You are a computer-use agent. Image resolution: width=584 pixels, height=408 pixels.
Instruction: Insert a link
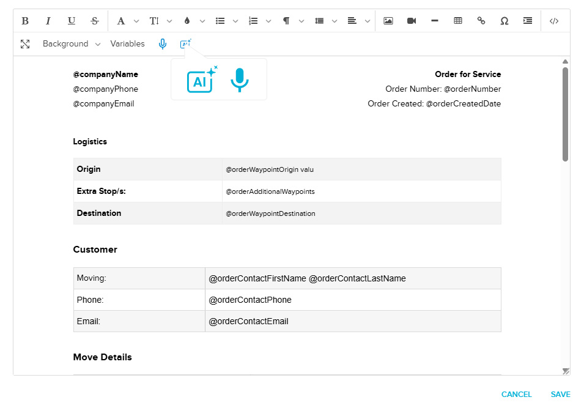(481, 21)
